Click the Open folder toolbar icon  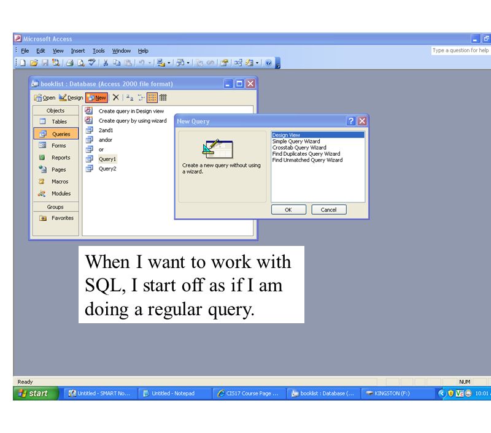(x=34, y=63)
